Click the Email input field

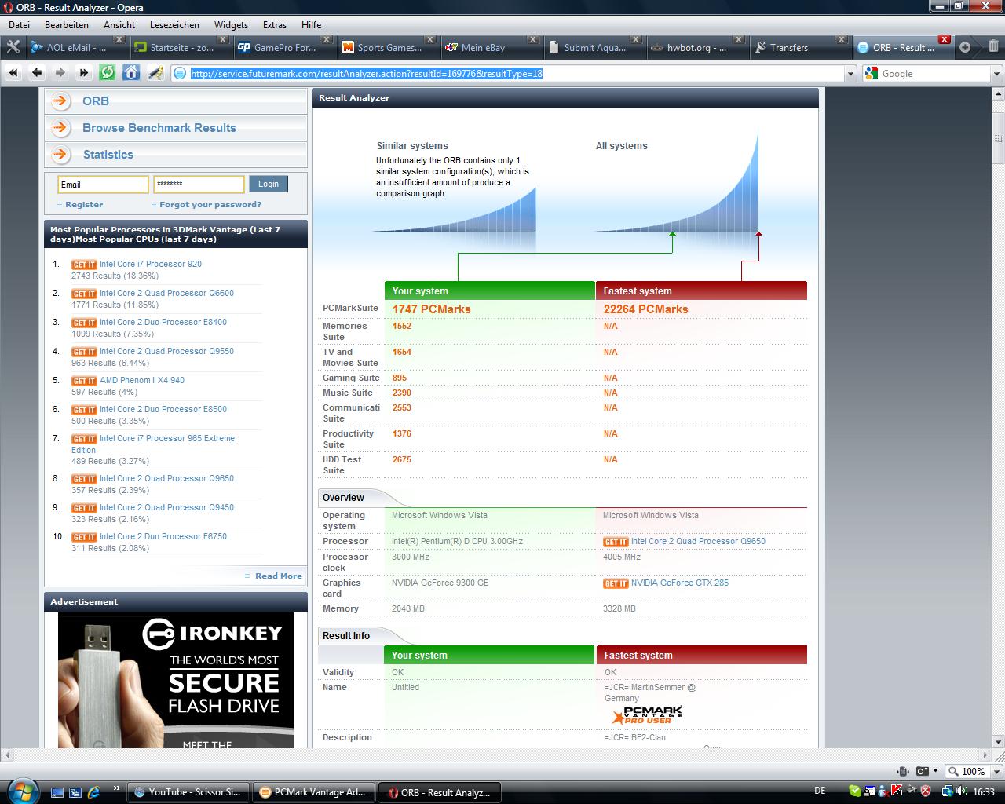click(103, 185)
